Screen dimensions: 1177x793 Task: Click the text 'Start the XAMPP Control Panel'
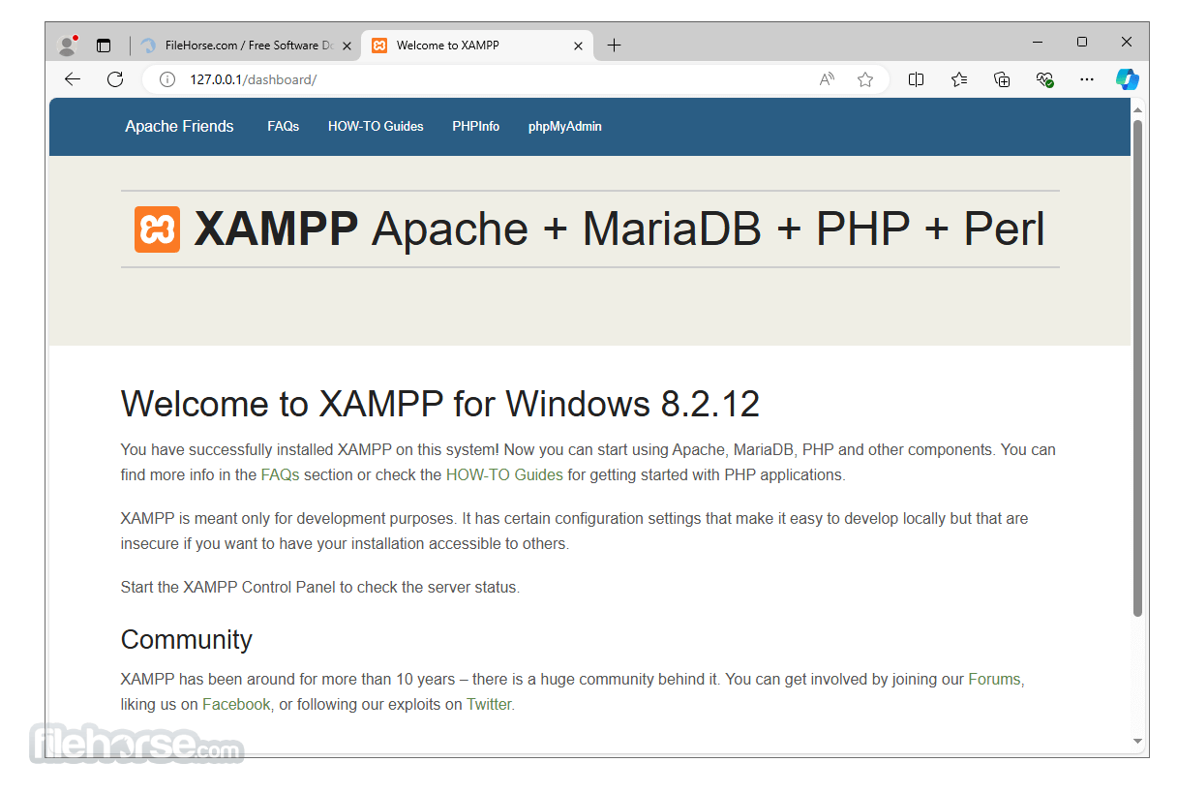[227, 587]
